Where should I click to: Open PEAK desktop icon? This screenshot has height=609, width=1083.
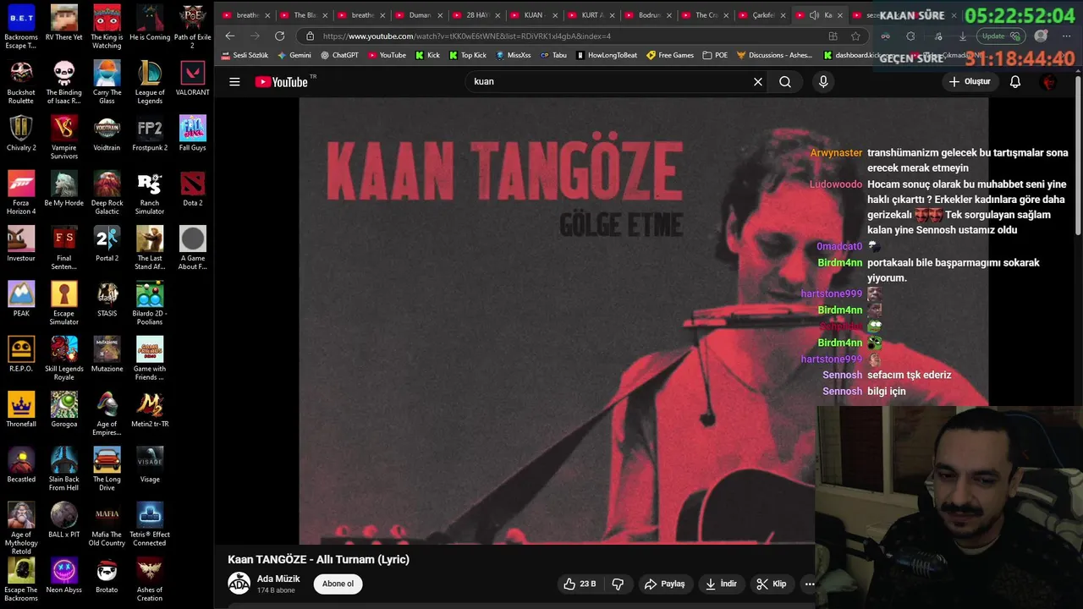click(x=21, y=299)
